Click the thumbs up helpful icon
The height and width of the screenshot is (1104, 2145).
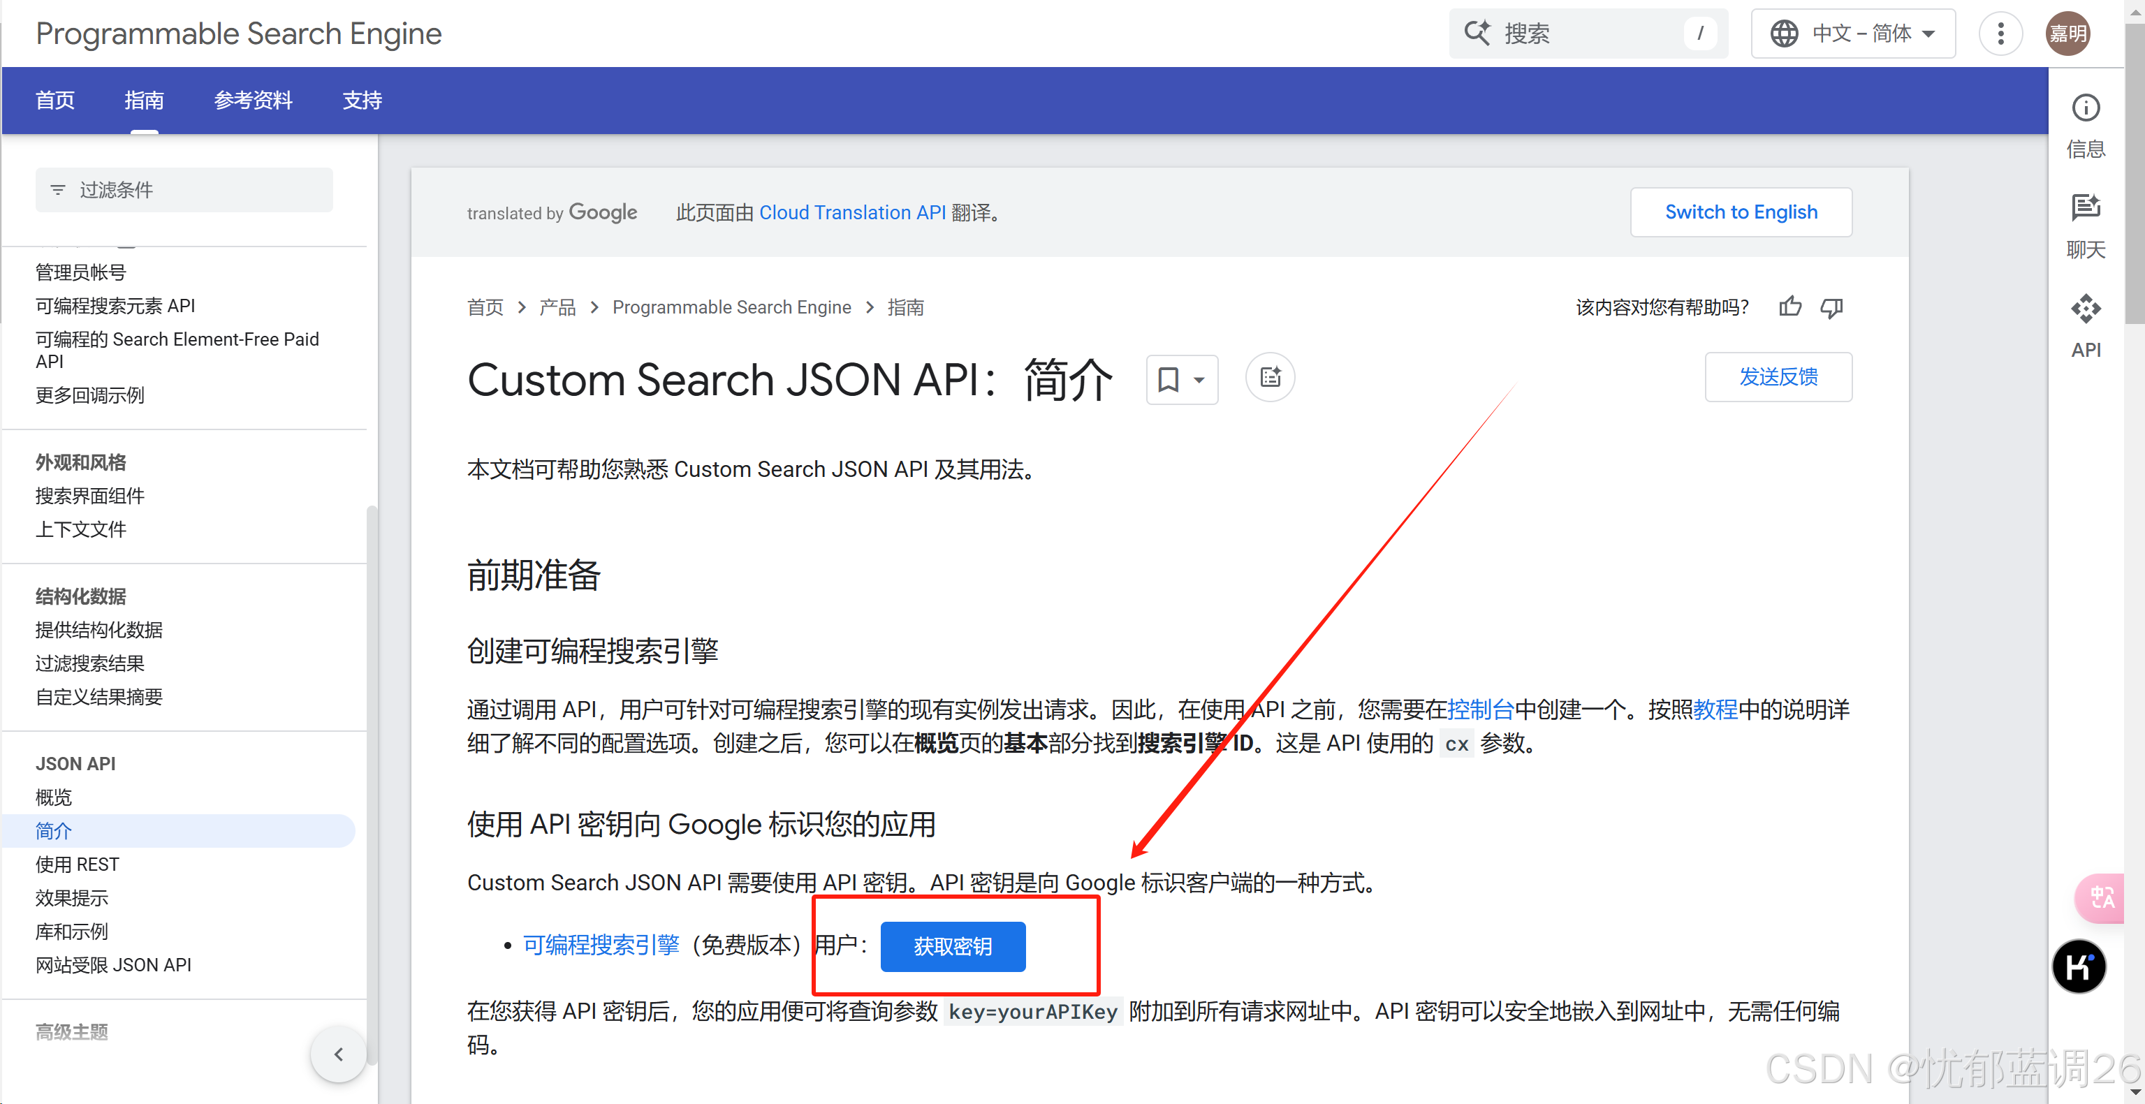tap(1789, 307)
